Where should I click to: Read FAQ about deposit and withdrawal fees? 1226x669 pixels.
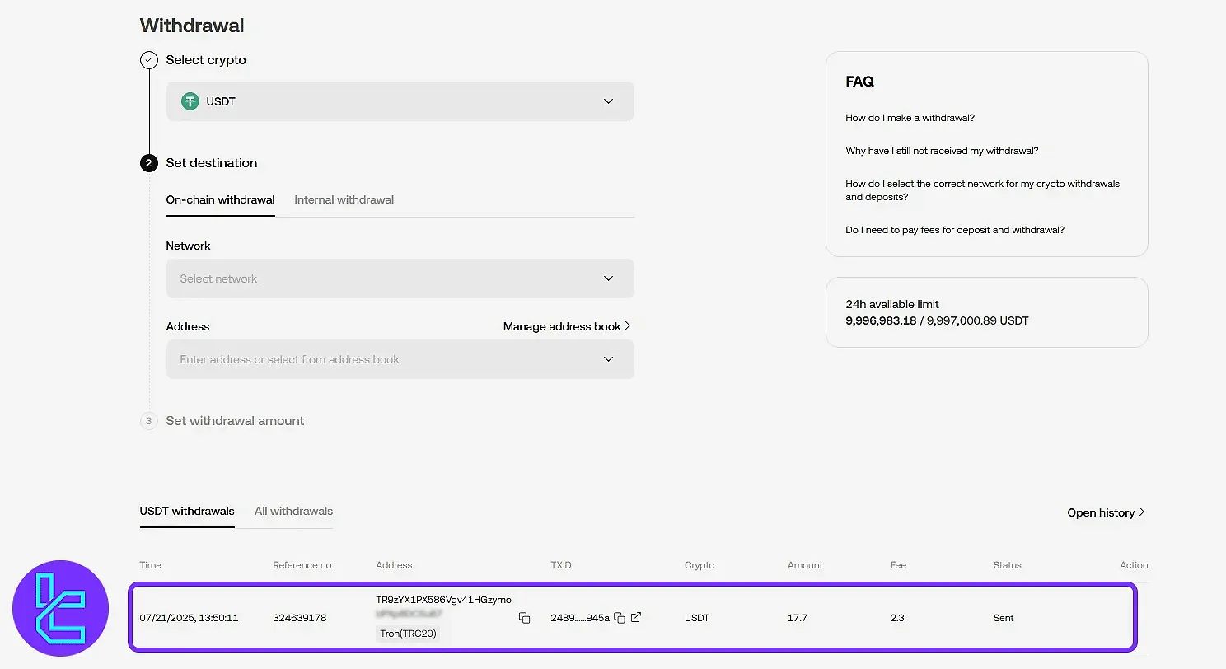tap(954, 230)
